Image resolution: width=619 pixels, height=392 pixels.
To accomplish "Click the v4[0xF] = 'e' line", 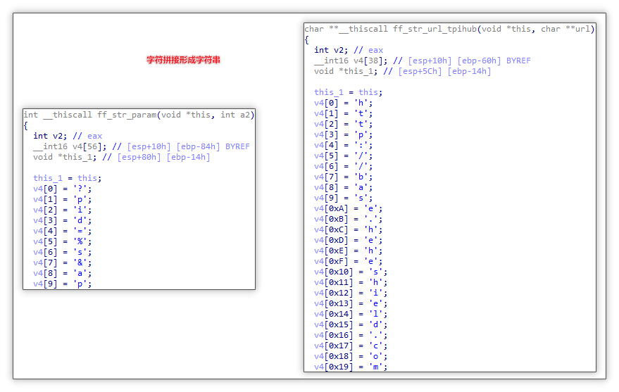I will (x=348, y=261).
